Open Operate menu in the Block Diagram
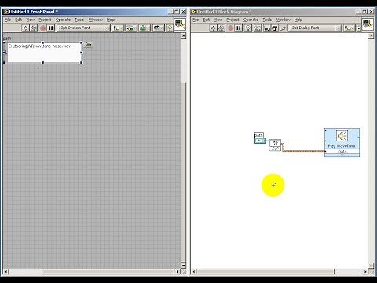Image resolution: width=377 pixels, height=283 pixels. (251, 20)
